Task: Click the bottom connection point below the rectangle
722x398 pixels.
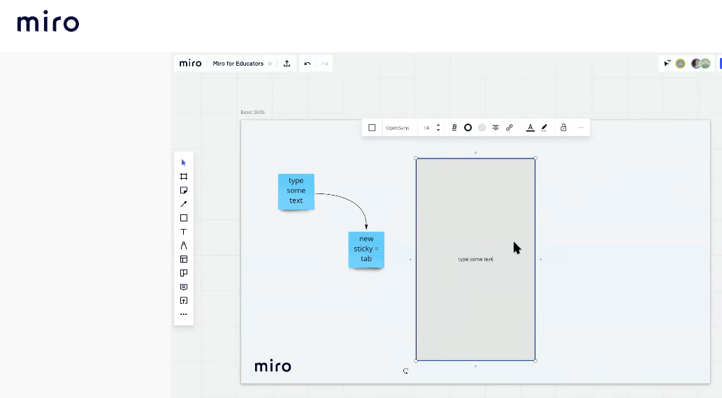Action: [x=476, y=367]
